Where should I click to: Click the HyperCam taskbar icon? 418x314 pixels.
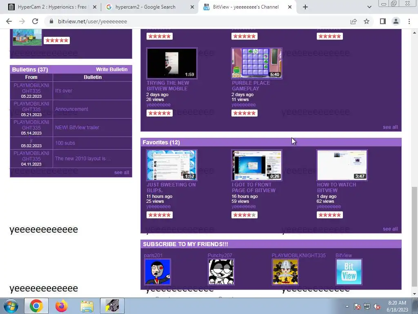112,306
